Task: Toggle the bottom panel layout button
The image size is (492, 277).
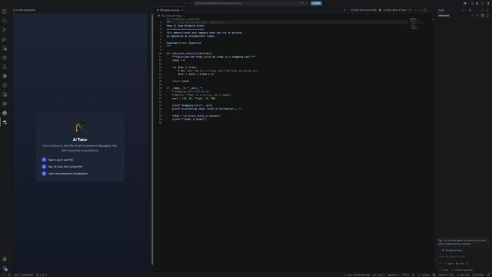Action: coord(483,3)
